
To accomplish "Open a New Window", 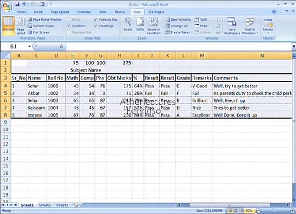I will 178,19.
